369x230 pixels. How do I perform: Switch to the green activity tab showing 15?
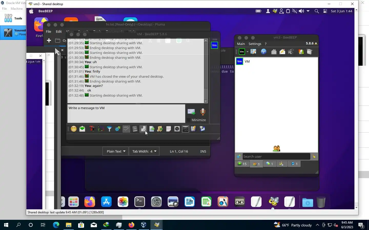[242, 164]
